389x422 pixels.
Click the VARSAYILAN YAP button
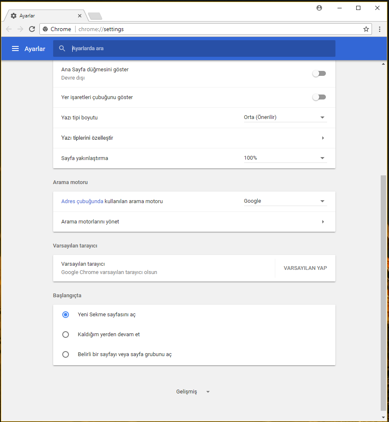pos(305,268)
